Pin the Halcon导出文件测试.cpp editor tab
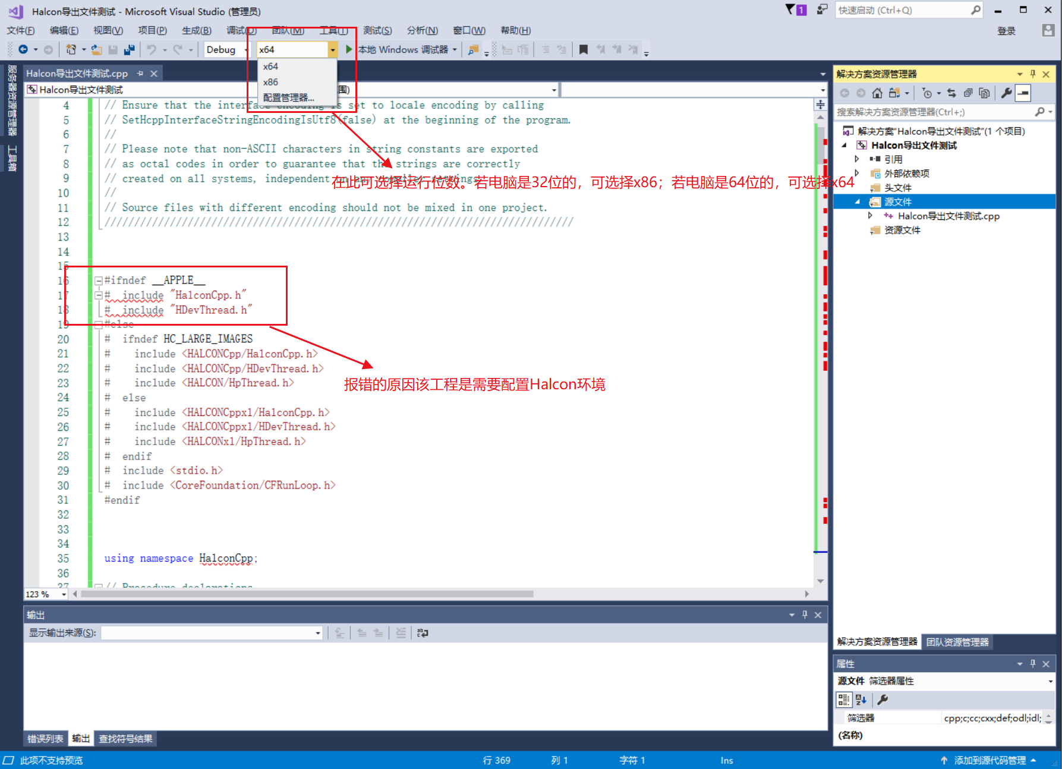 pos(140,73)
